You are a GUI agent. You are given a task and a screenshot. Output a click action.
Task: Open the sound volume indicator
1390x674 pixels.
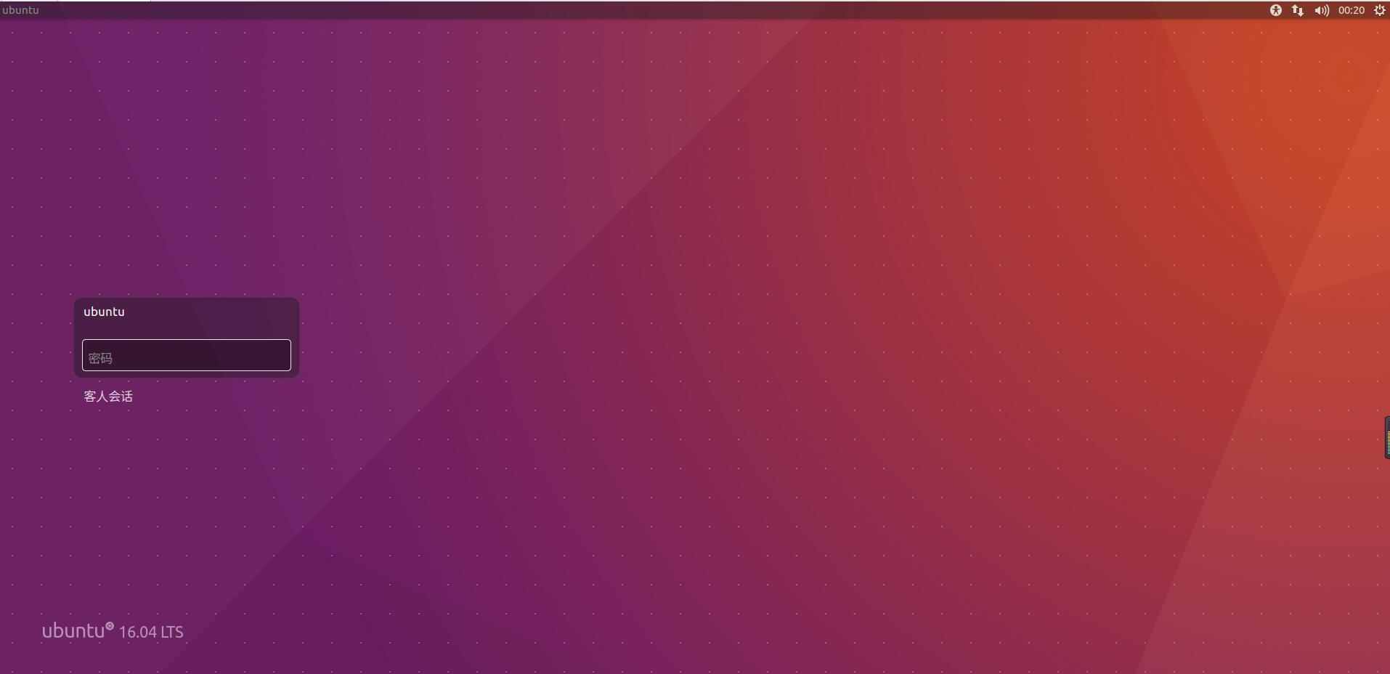[x=1322, y=10]
